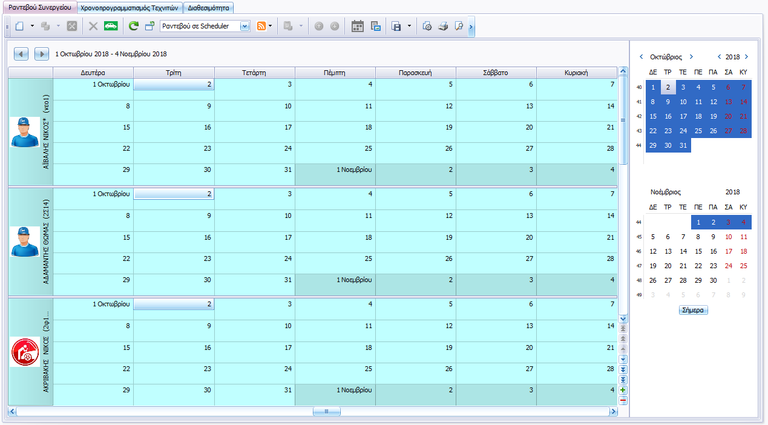Screen dimensions: 768x425
Task: Expand the save icon dropdown arrow
Action: [409, 26]
